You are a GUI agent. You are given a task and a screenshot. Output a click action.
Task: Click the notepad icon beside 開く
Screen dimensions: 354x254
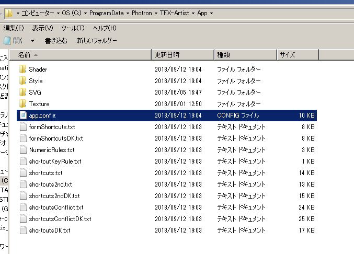coord(7,41)
